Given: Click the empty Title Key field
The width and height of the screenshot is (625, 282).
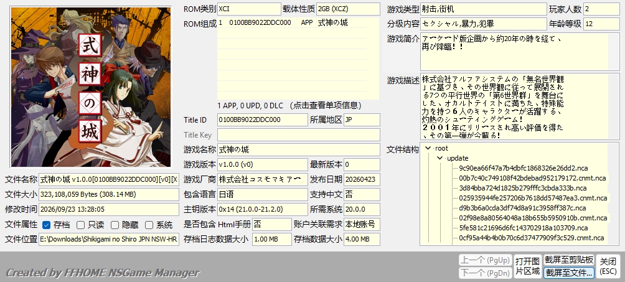Looking at the screenshot, I should [x=299, y=135].
